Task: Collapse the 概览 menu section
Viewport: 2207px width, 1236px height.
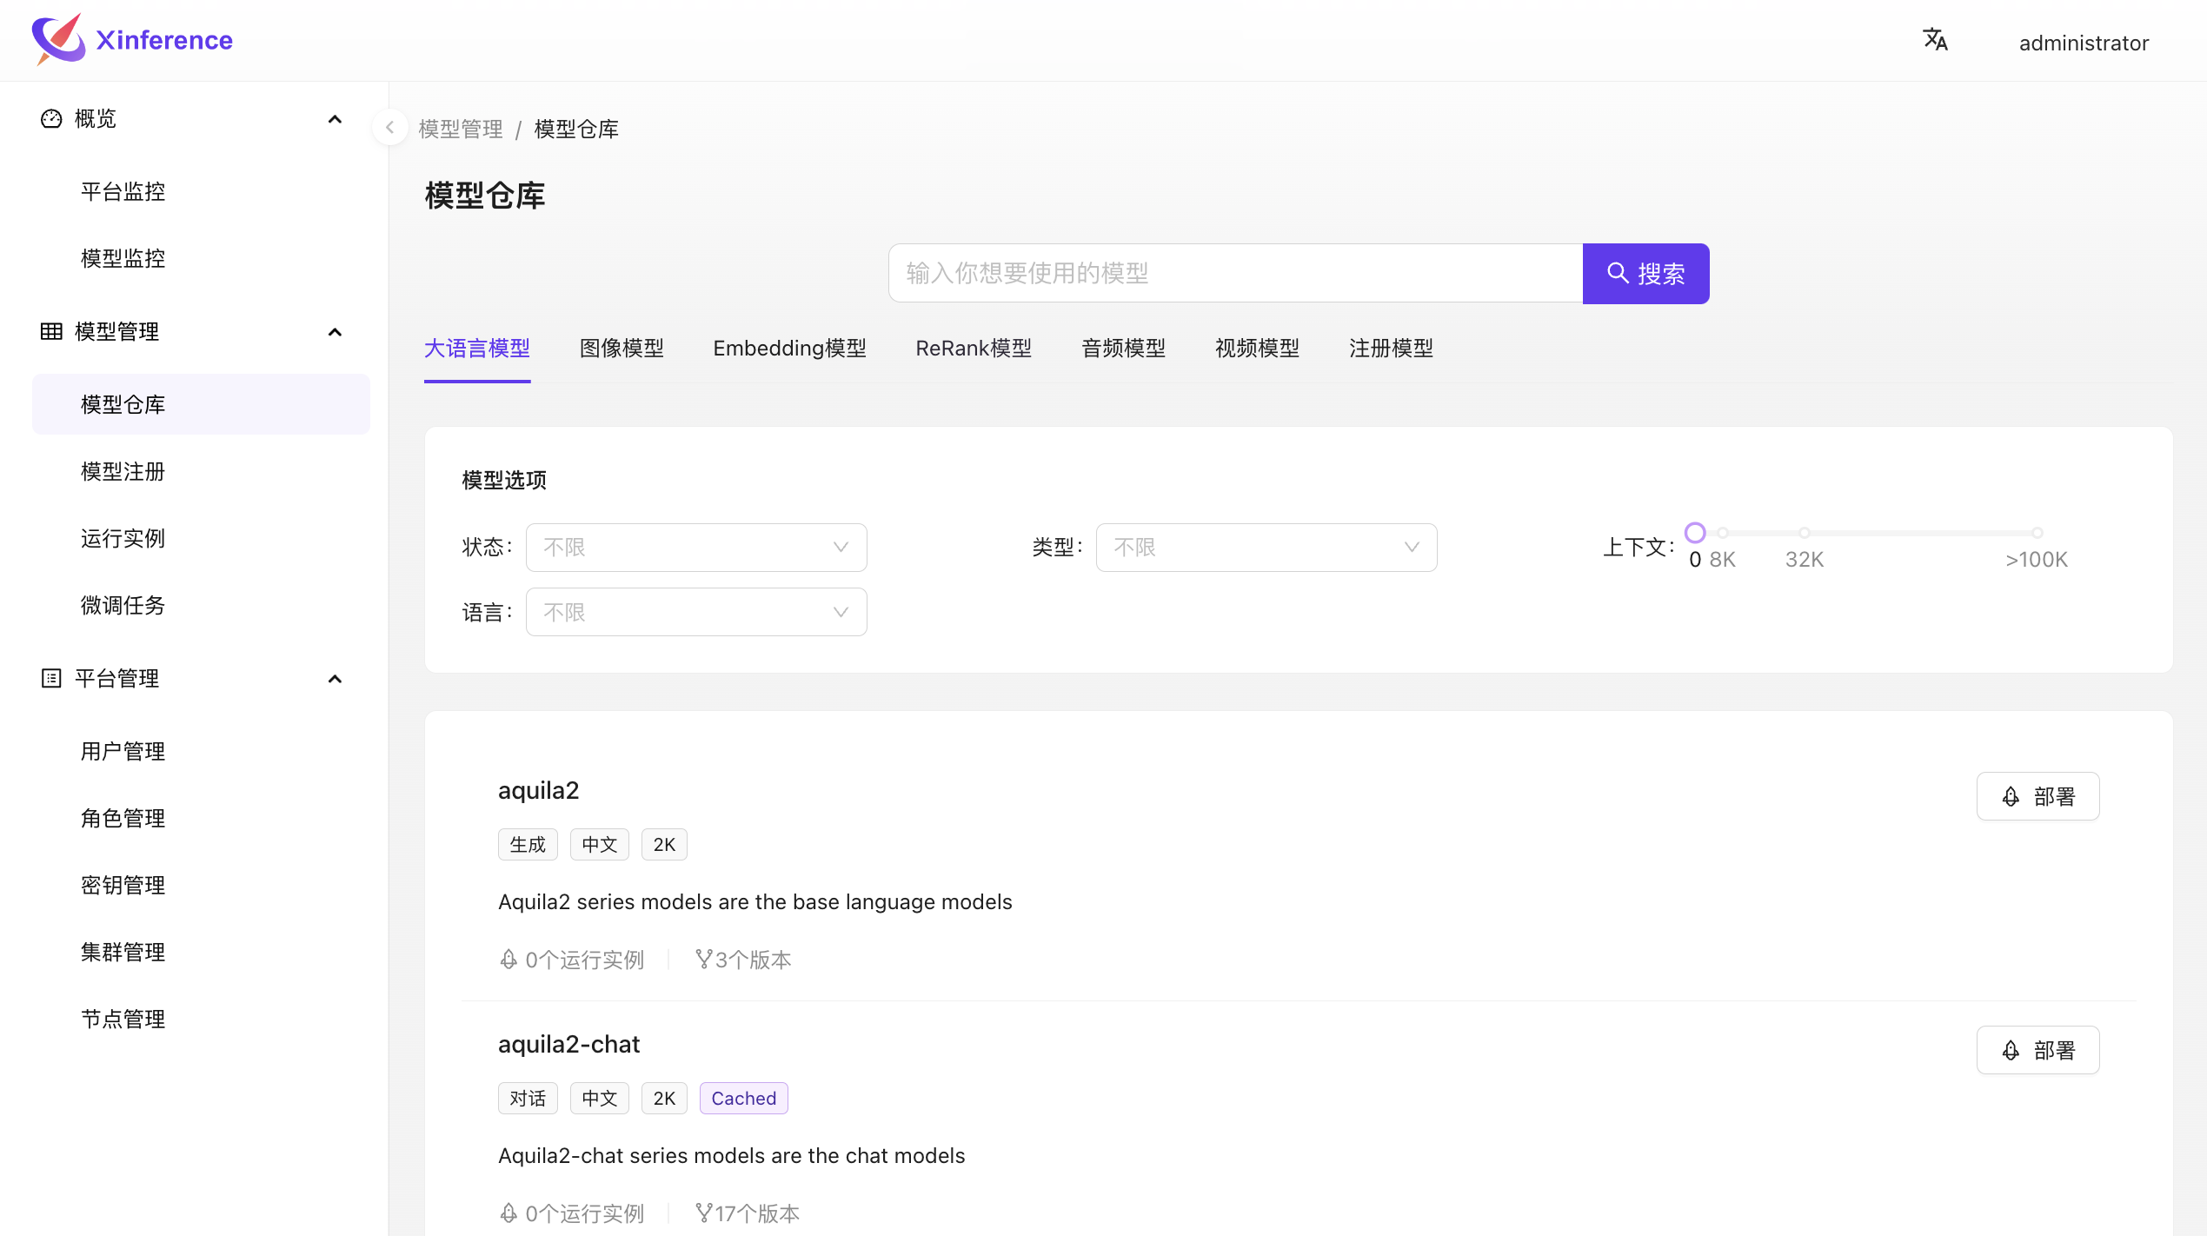Action: (335, 119)
